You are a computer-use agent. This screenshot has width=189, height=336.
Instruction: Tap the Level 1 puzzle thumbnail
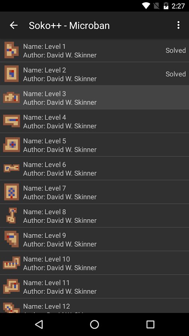point(11,50)
